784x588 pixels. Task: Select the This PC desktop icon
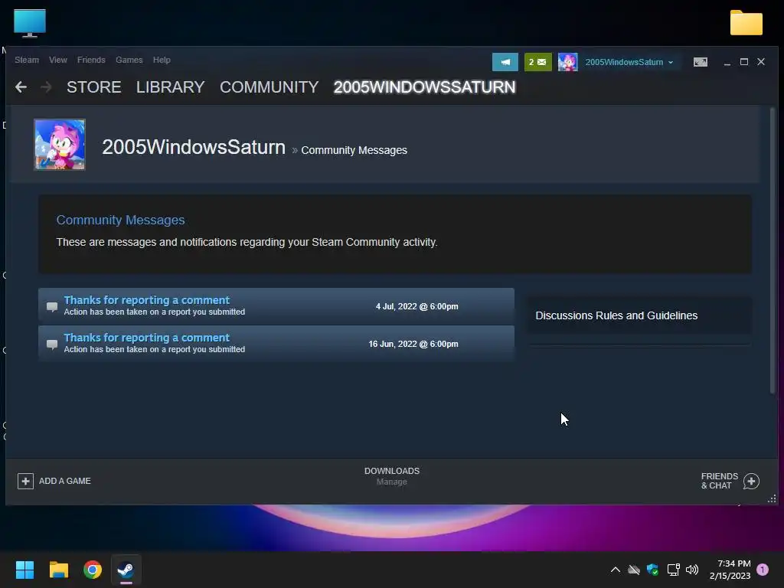[30, 23]
